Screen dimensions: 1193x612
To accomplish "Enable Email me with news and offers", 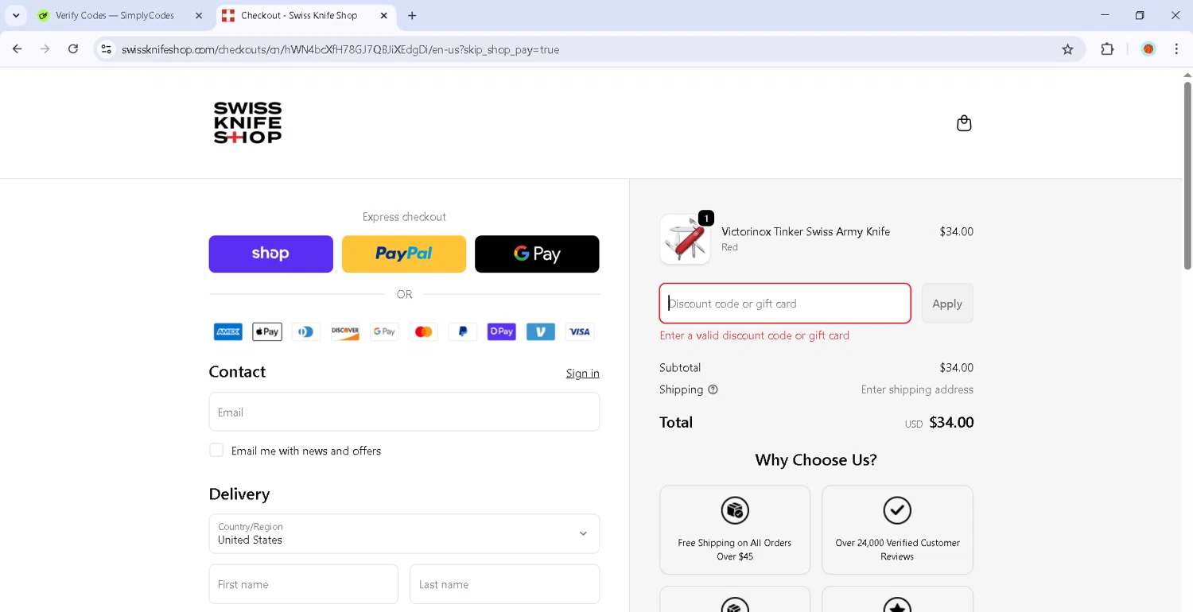I will (x=216, y=450).
